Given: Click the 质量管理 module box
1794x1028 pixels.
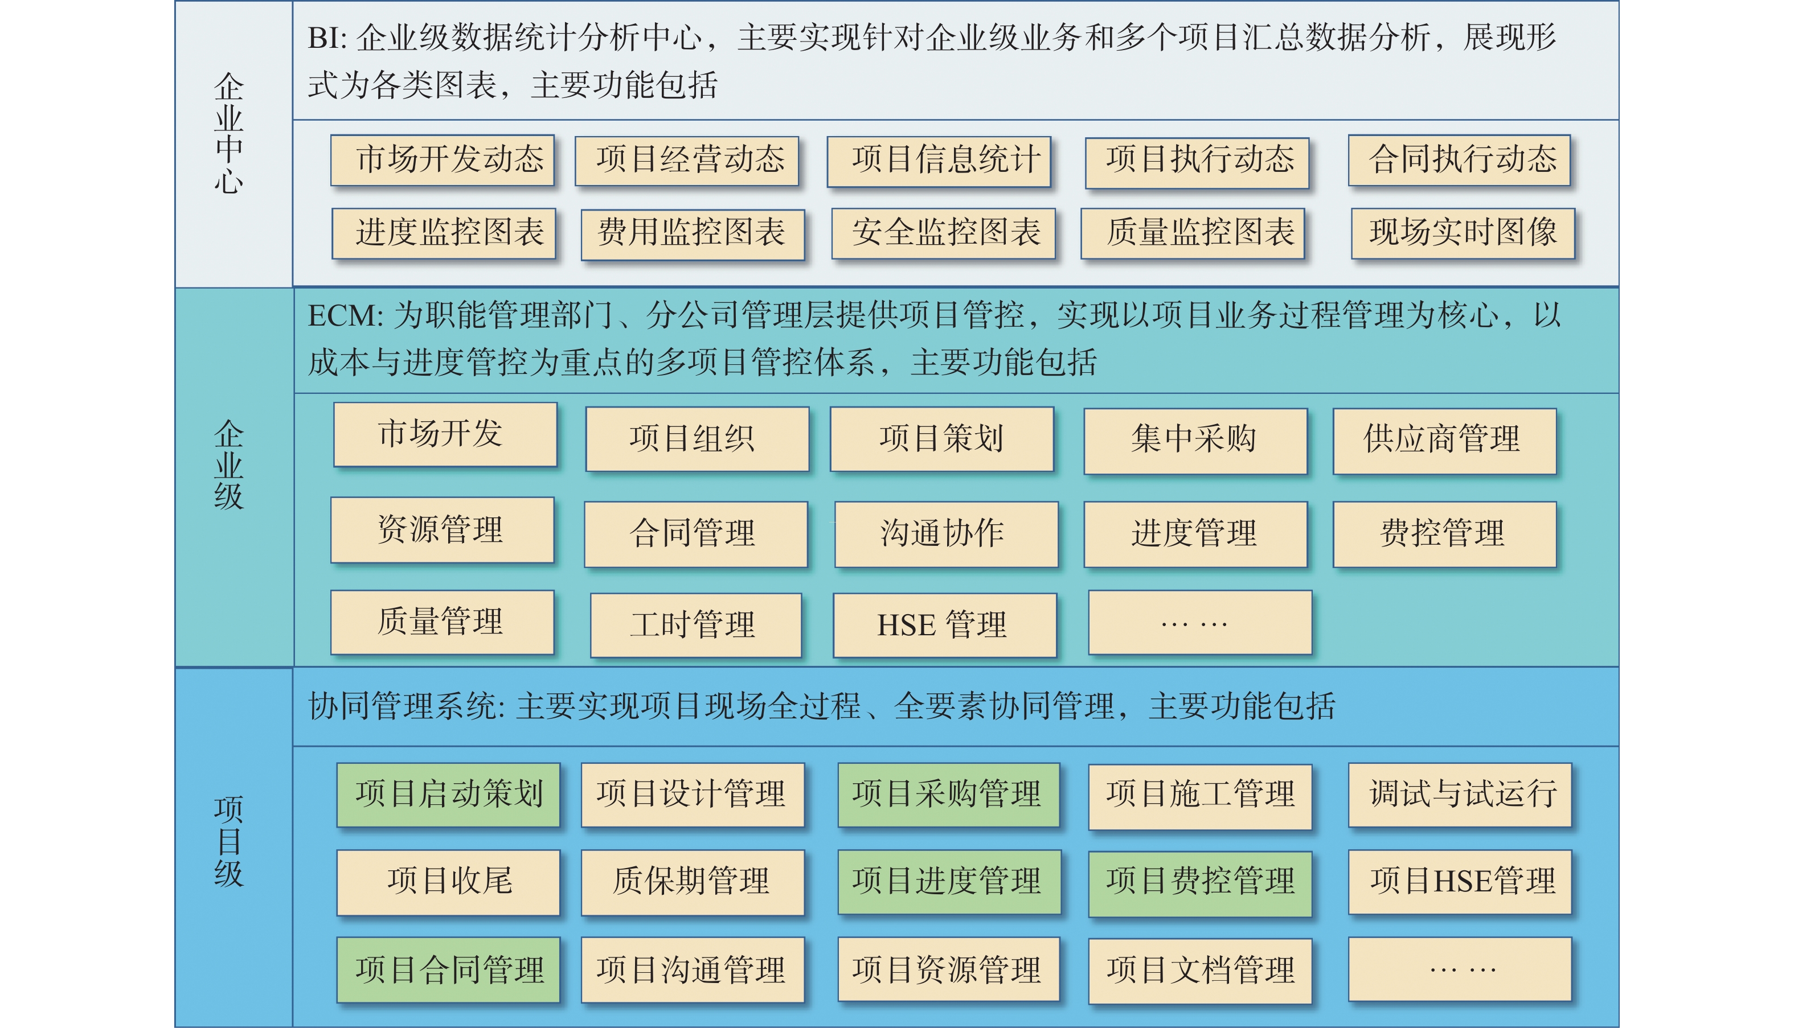Looking at the screenshot, I should pos(443,623).
